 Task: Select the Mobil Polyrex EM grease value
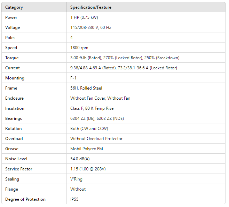coord(87,149)
